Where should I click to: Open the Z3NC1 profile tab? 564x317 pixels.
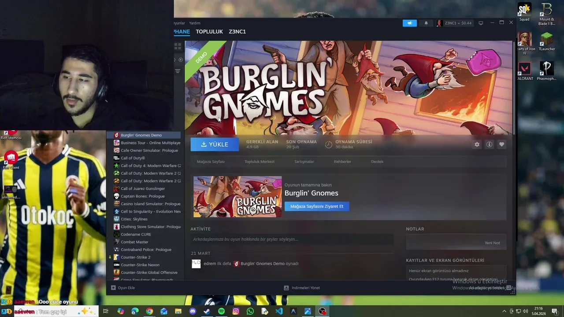click(x=237, y=32)
